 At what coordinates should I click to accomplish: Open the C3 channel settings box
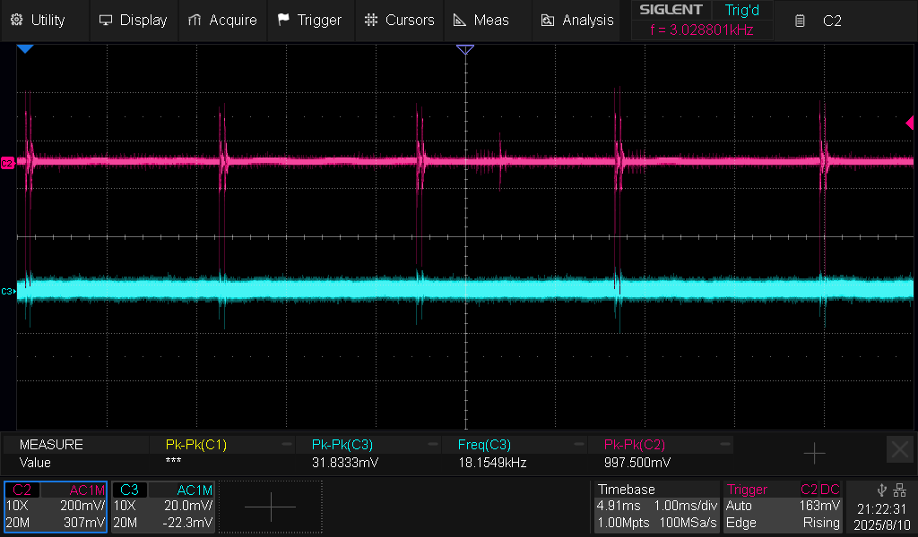pyautogui.click(x=163, y=507)
